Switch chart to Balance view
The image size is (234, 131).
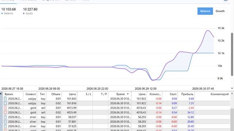[205, 11]
